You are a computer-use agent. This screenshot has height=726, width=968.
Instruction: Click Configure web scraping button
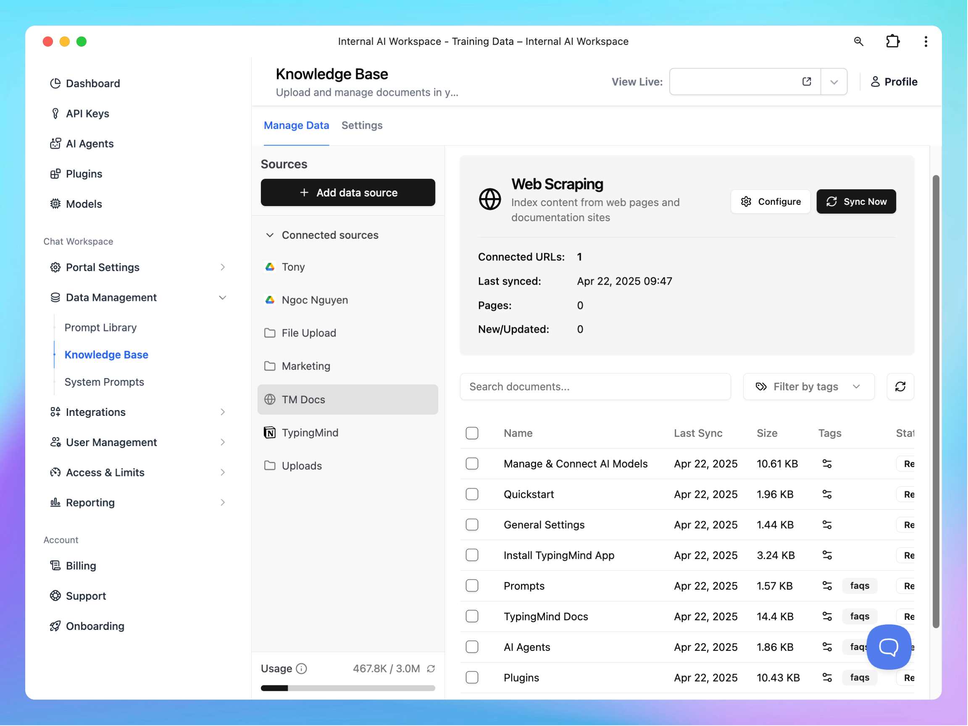point(770,201)
